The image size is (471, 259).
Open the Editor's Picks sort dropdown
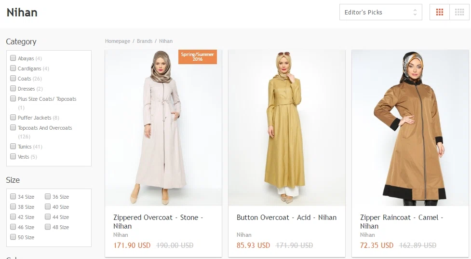[x=380, y=12]
